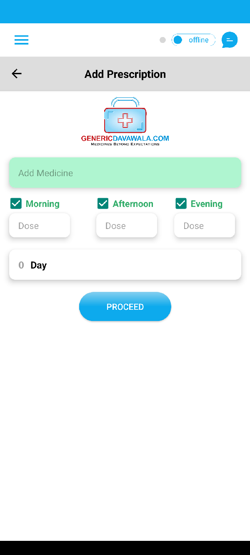The image size is (250, 555).
Task: Click the Evening text label
Action: tap(206, 204)
